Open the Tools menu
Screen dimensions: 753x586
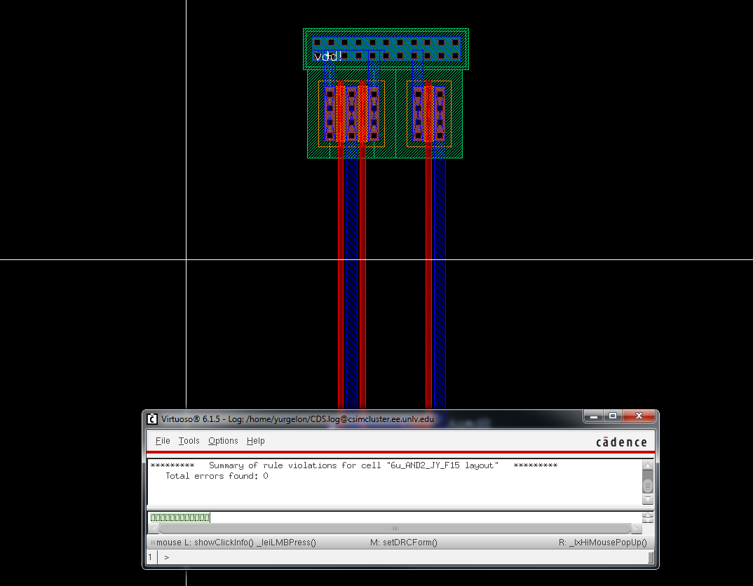(x=189, y=441)
